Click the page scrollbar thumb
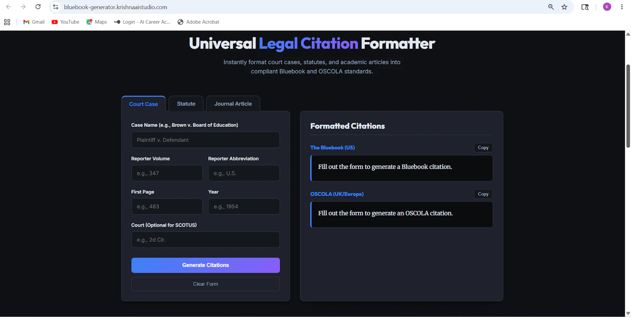The width and height of the screenshot is (631, 317). (628, 106)
